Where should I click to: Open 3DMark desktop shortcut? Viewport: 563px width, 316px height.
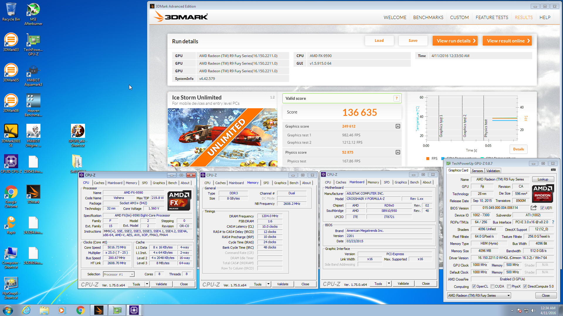click(x=33, y=195)
